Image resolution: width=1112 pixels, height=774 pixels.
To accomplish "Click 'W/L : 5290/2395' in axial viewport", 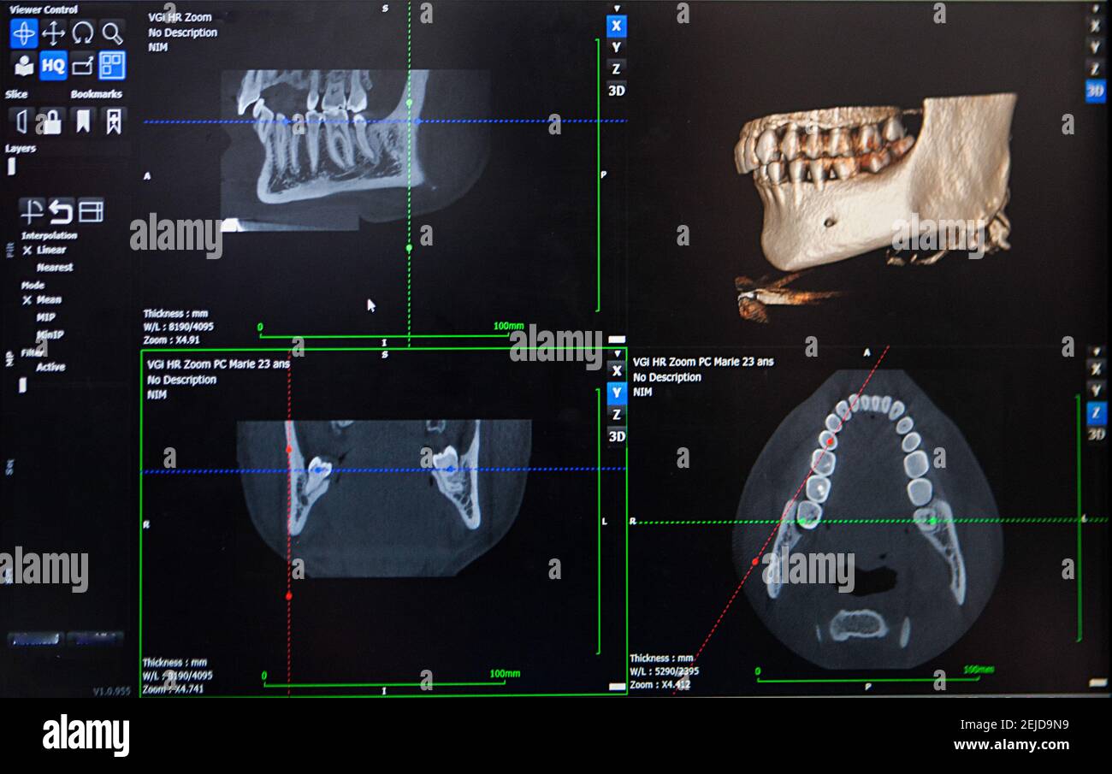I will (665, 671).
